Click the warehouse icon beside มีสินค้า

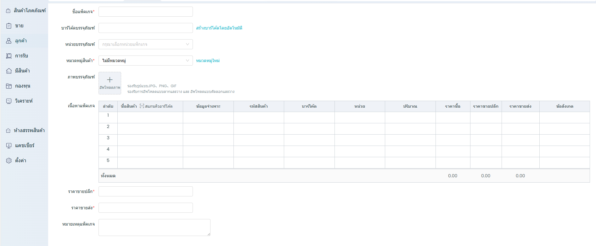pyautogui.click(x=9, y=71)
